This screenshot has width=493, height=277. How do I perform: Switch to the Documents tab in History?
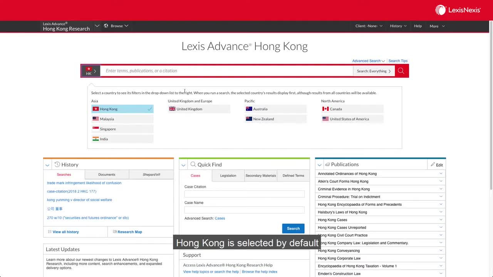[x=107, y=175]
